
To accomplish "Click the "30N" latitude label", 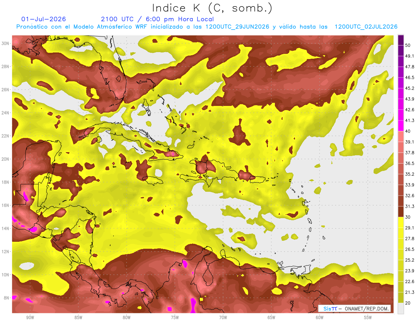I will tap(6, 43).
